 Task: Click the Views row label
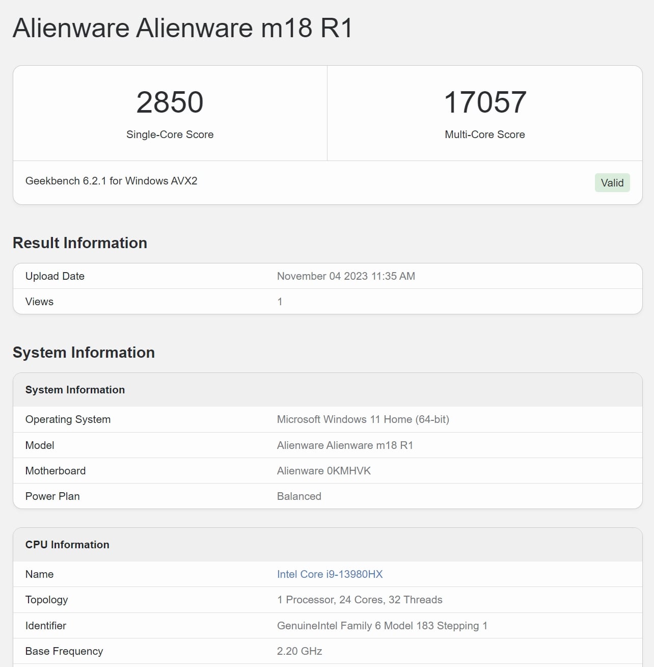pyautogui.click(x=39, y=302)
